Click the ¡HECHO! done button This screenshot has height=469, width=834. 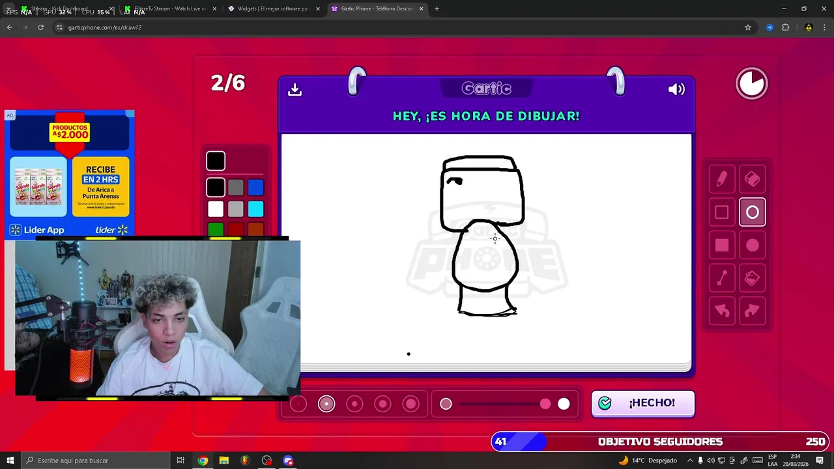click(x=643, y=403)
